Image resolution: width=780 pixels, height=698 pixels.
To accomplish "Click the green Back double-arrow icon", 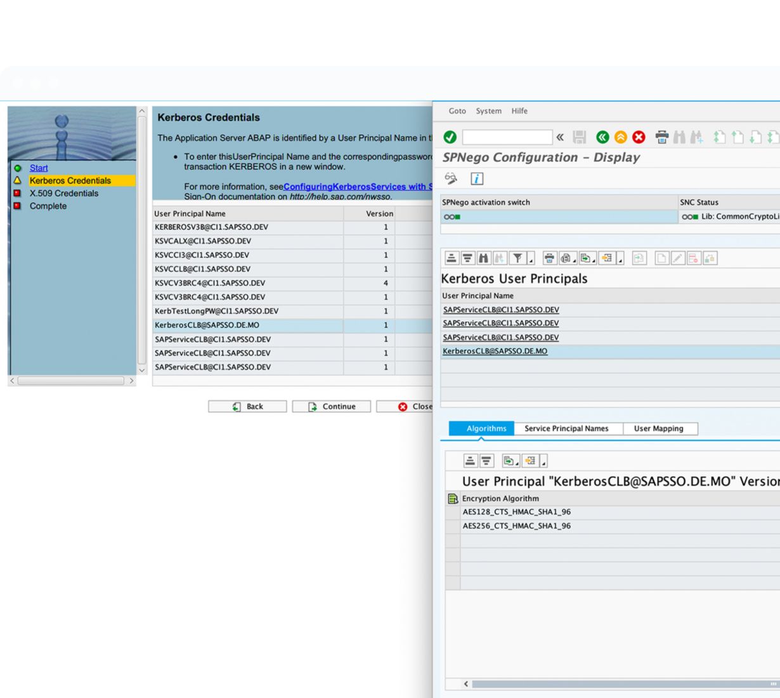I will point(602,137).
